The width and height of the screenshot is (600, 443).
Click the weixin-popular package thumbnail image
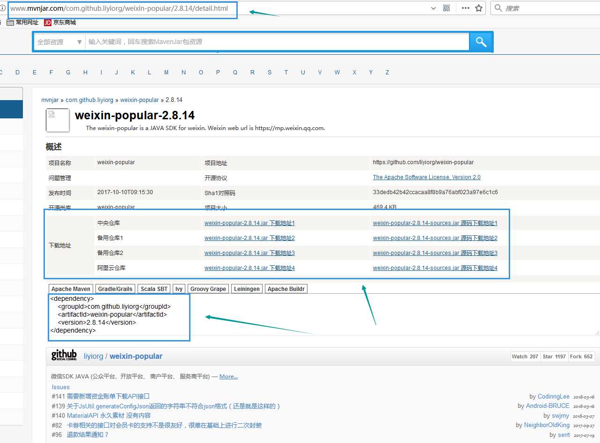[58, 121]
